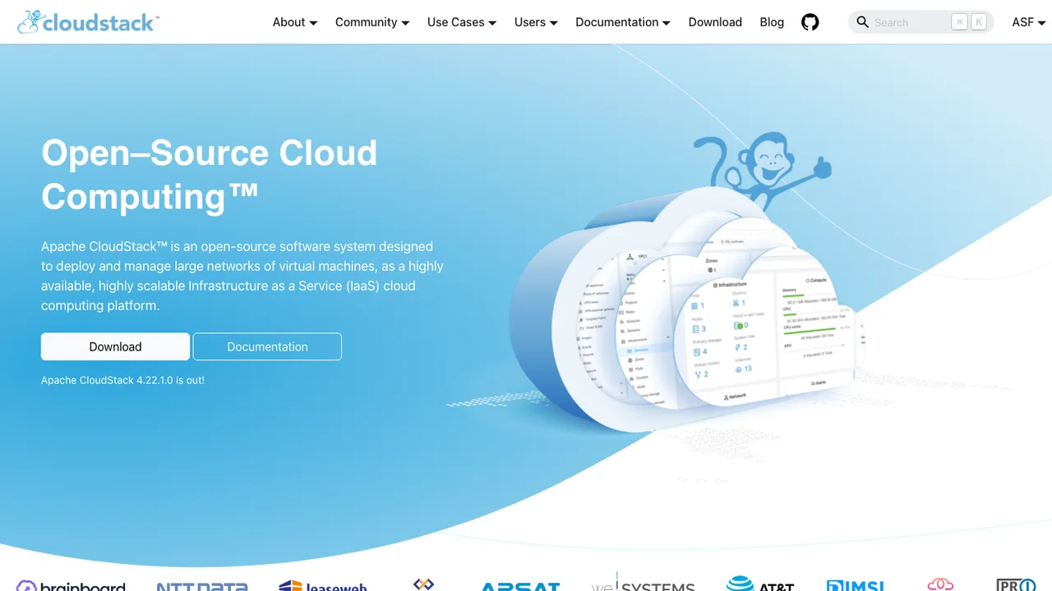Click the pink cloud sponsor logo
The height and width of the screenshot is (591, 1052).
click(x=940, y=584)
